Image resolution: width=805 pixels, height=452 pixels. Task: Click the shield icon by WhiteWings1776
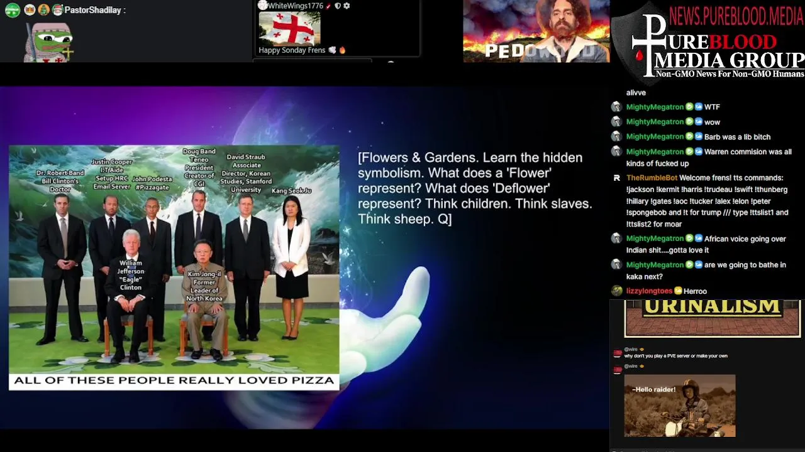click(x=338, y=6)
